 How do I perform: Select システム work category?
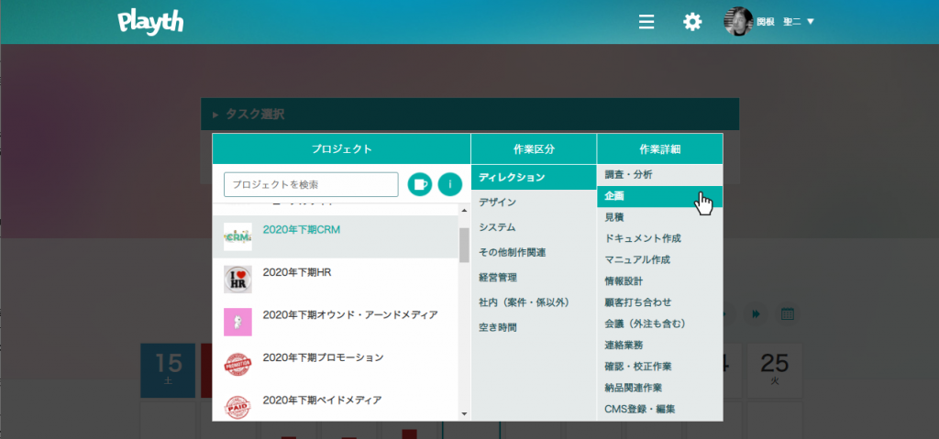[534, 227]
